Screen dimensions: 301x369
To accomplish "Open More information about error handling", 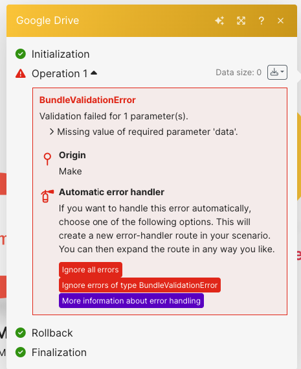I will 131,300.
